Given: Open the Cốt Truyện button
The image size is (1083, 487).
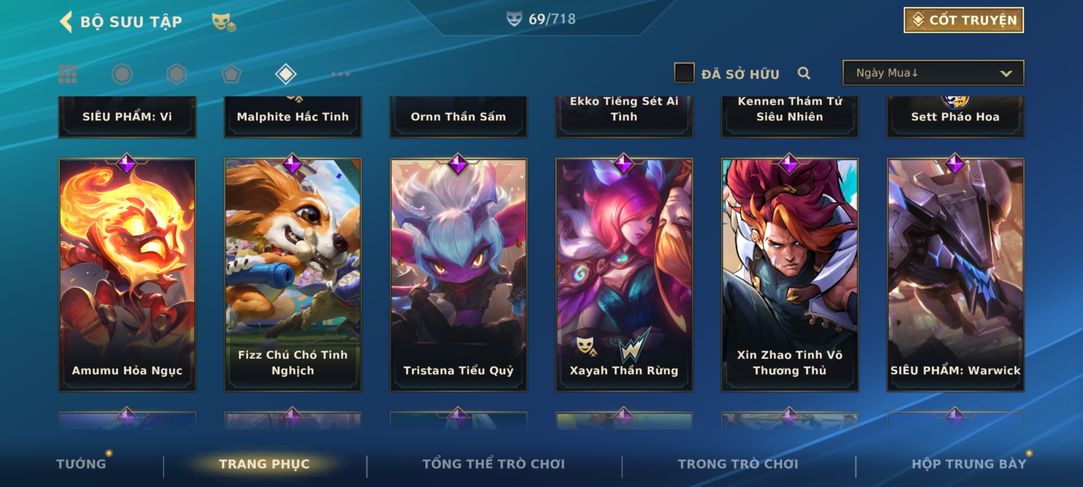Looking at the screenshot, I should click(x=963, y=20).
